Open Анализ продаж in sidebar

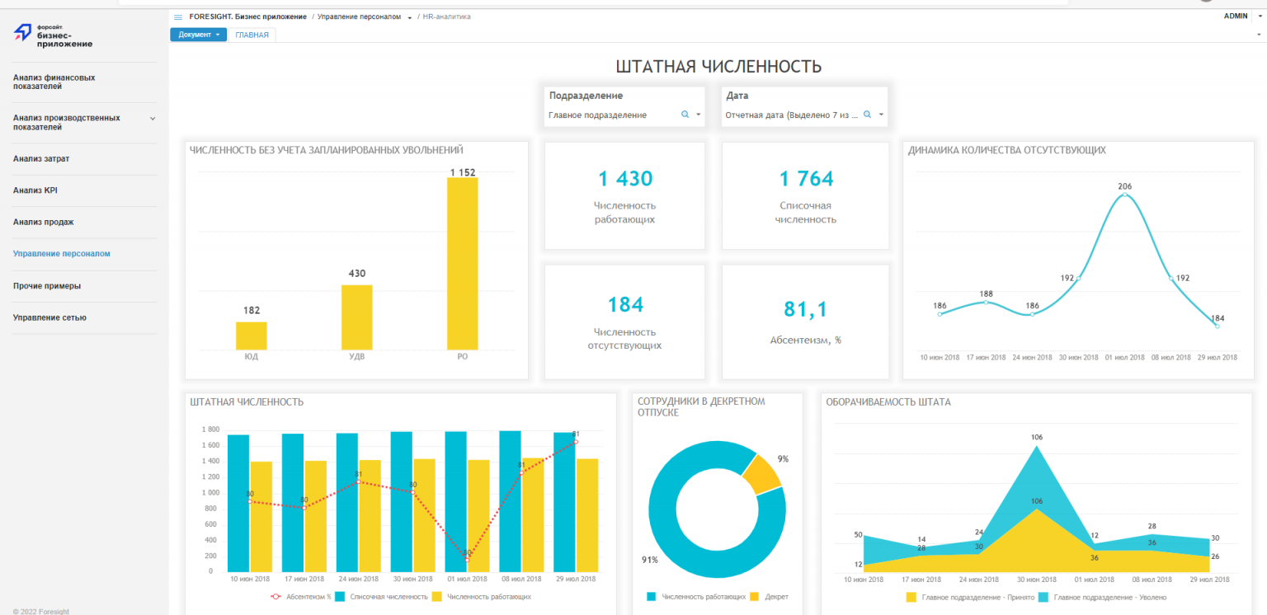click(x=44, y=222)
